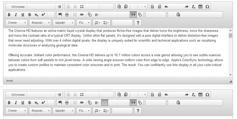Click the expand arrows icon in the top editor
The width and height of the screenshot is (237, 119).
(x=75, y=15)
